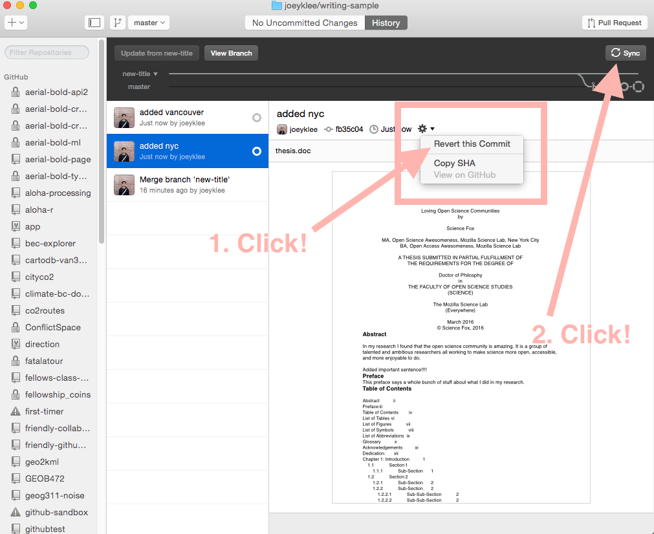Image resolution: width=654 pixels, height=534 pixels.
Task: Toggle the repository sidebar panel icon
Action: click(x=94, y=23)
